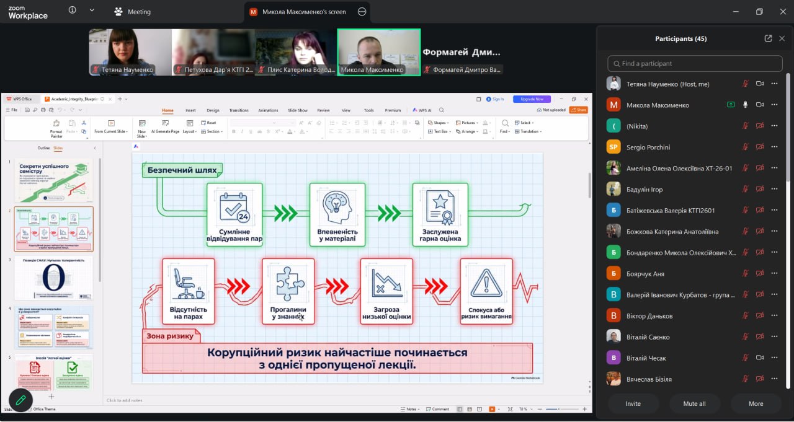Open the meeting info icon
Viewport: 794px width, 422px height.
73,11
